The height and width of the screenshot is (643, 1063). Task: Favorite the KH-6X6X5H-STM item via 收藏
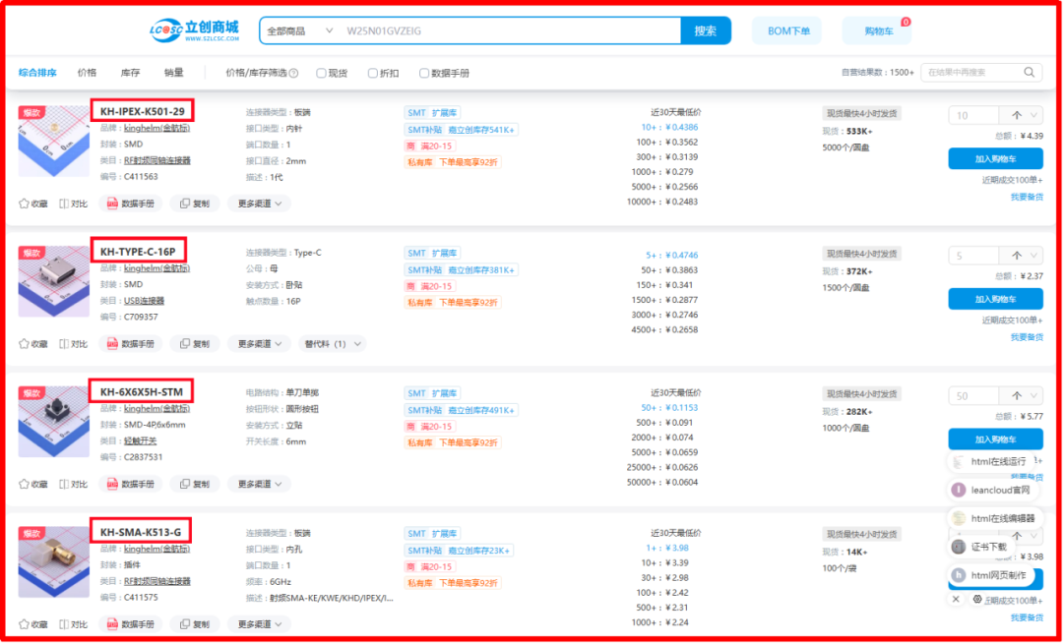click(x=33, y=484)
